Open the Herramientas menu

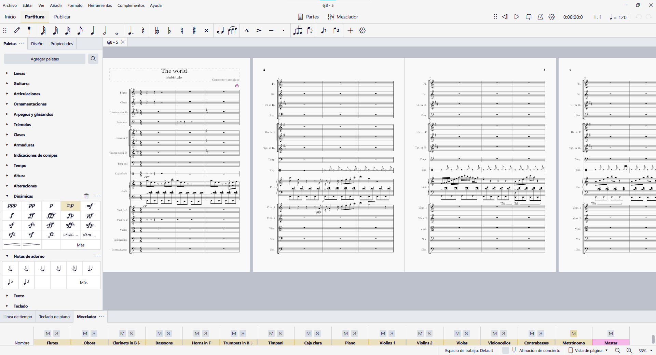tap(100, 5)
